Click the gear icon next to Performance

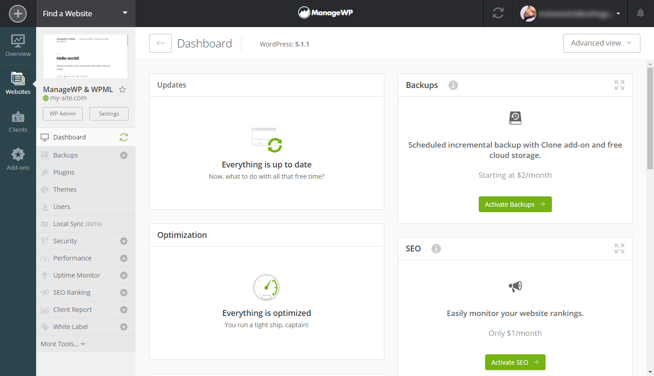124,258
